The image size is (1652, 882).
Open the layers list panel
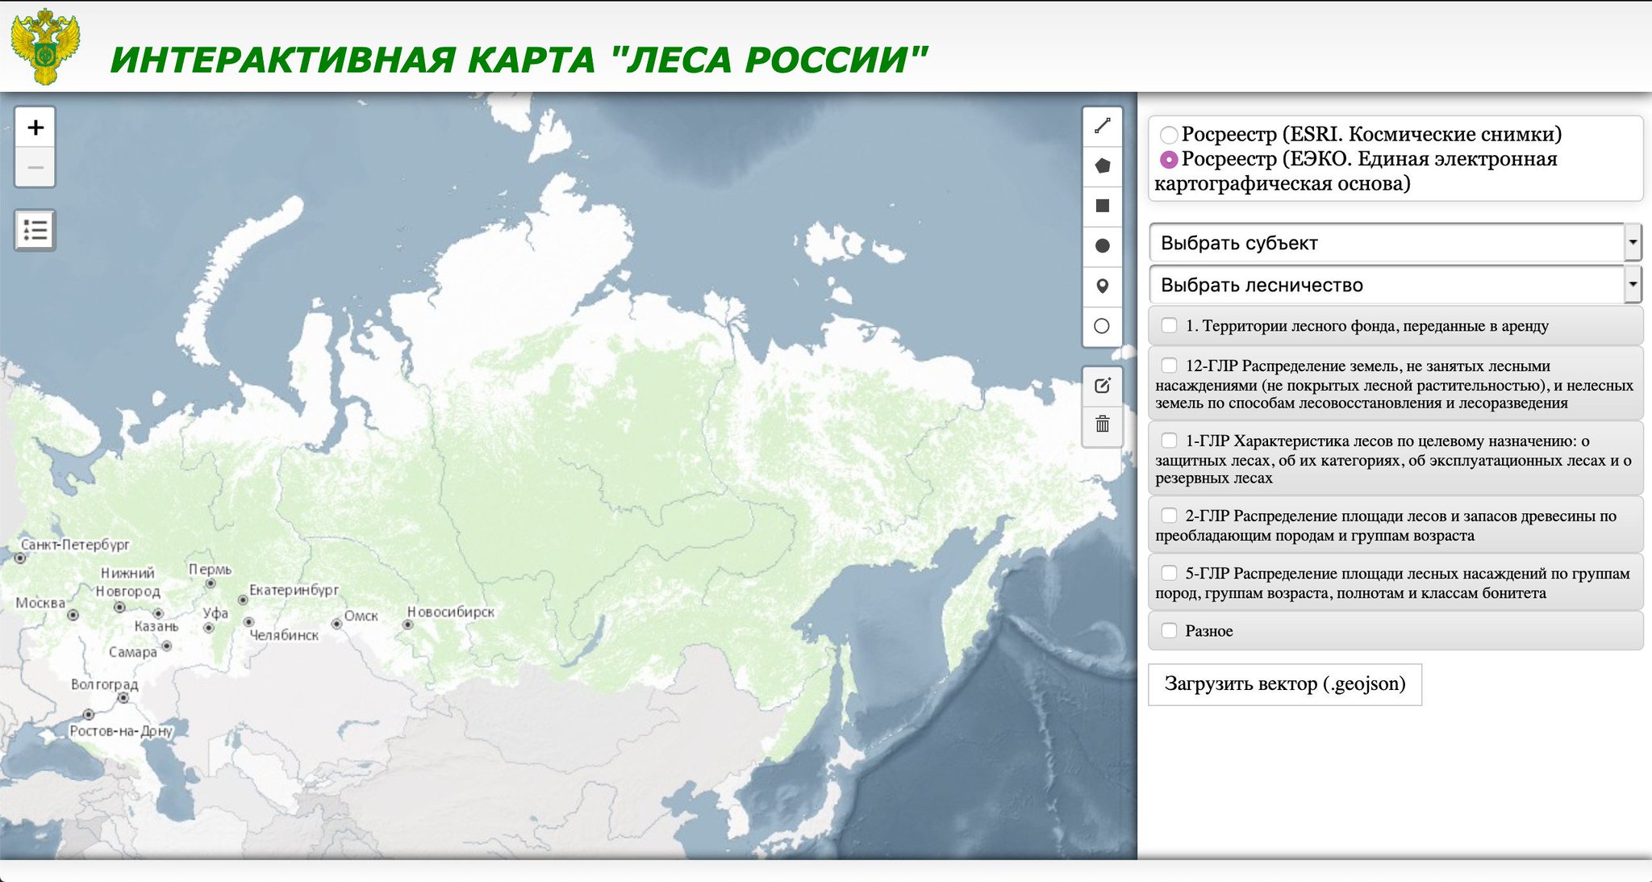point(35,231)
